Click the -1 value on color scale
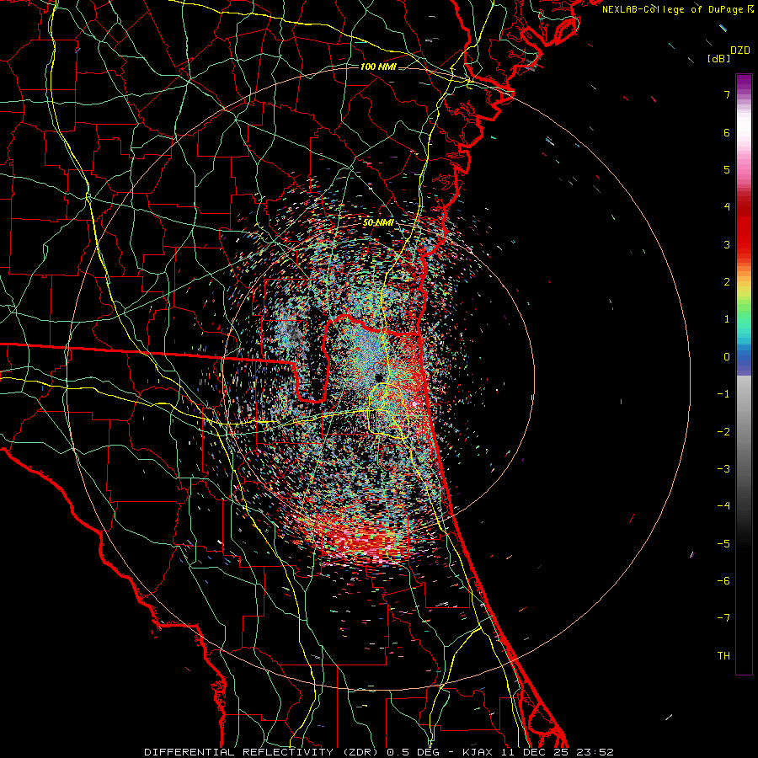 point(723,394)
